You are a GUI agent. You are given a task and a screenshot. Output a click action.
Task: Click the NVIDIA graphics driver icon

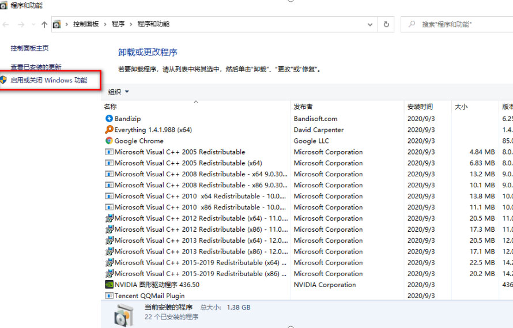tap(109, 284)
